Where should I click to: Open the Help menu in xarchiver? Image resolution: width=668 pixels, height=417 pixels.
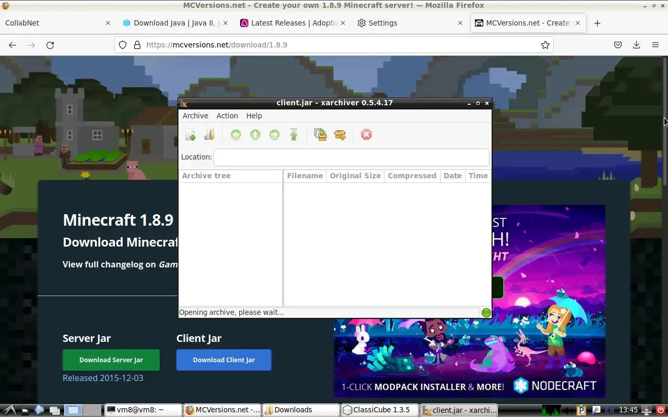(254, 116)
